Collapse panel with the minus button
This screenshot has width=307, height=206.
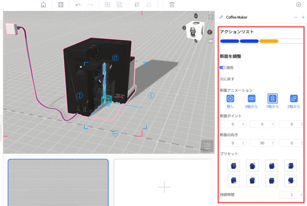click(x=296, y=17)
